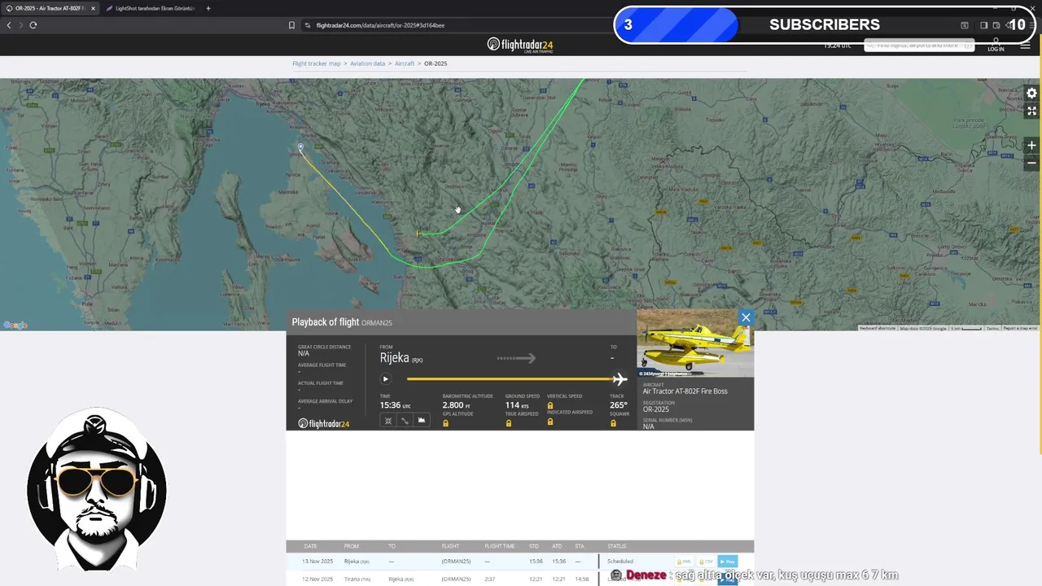Open the altitude graph icon
The width and height of the screenshot is (1042, 586).
(421, 421)
